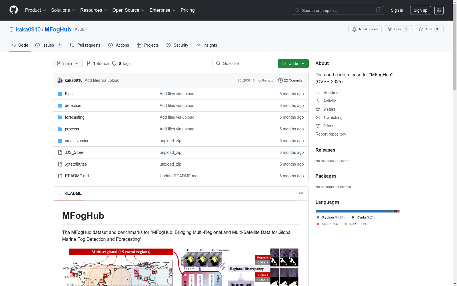The image size is (457, 286).
Task: Click the Activity pulse icon in About
Action: click(318, 101)
